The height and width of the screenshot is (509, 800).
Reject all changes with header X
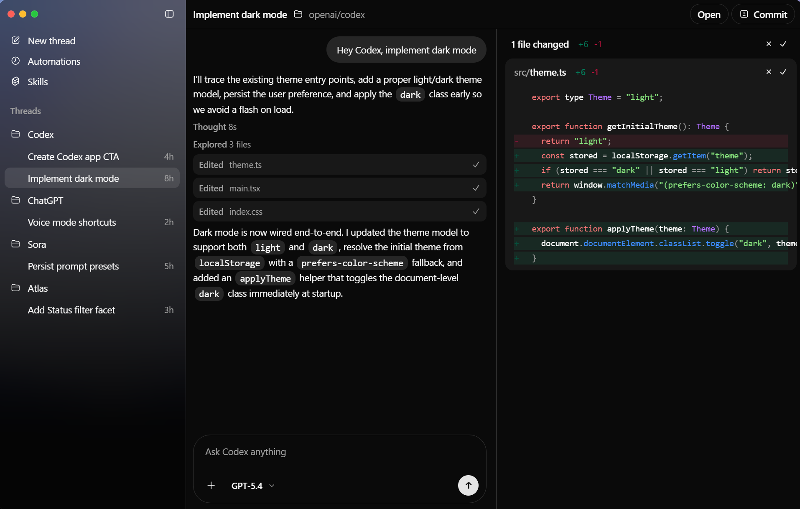769,44
